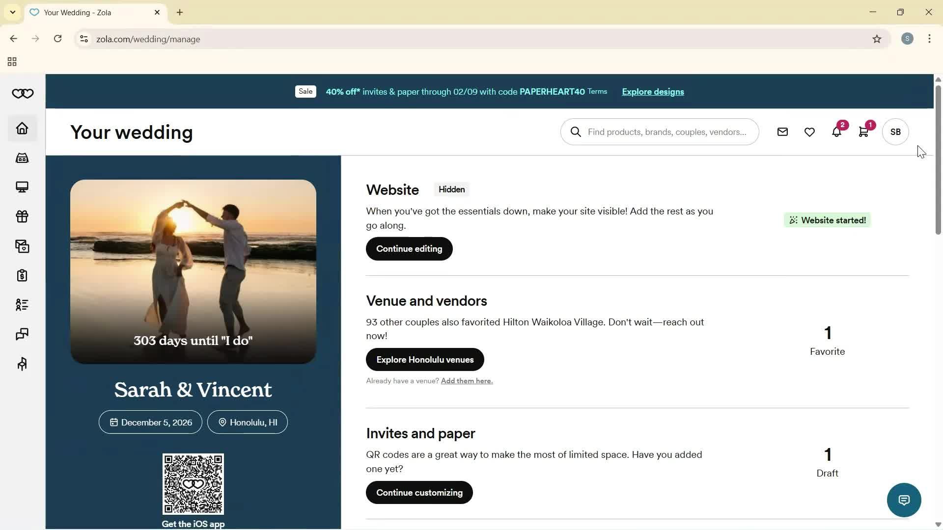943x530 pixels.
Task: Expand the browser tab list chevron
Action: [x=12, y=12]
